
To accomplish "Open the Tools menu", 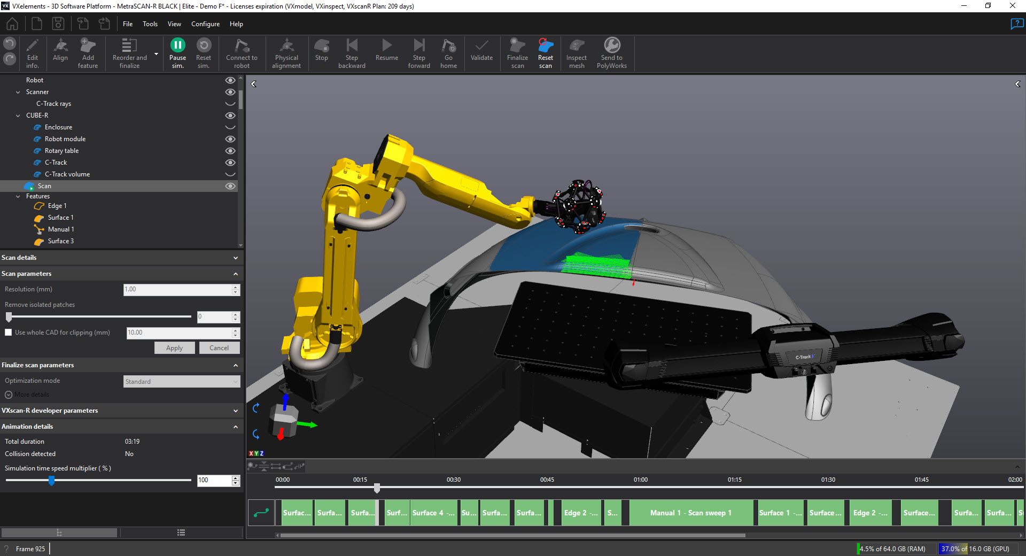I will 150,24.
